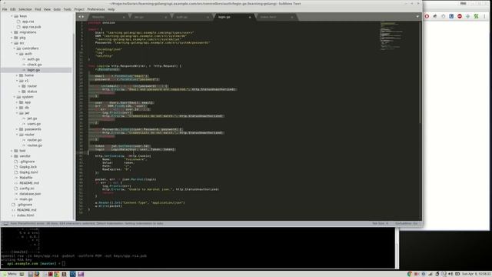Collapse the keys folder
The width and height of the screenshot is (492, 277).
pos(12,16)
